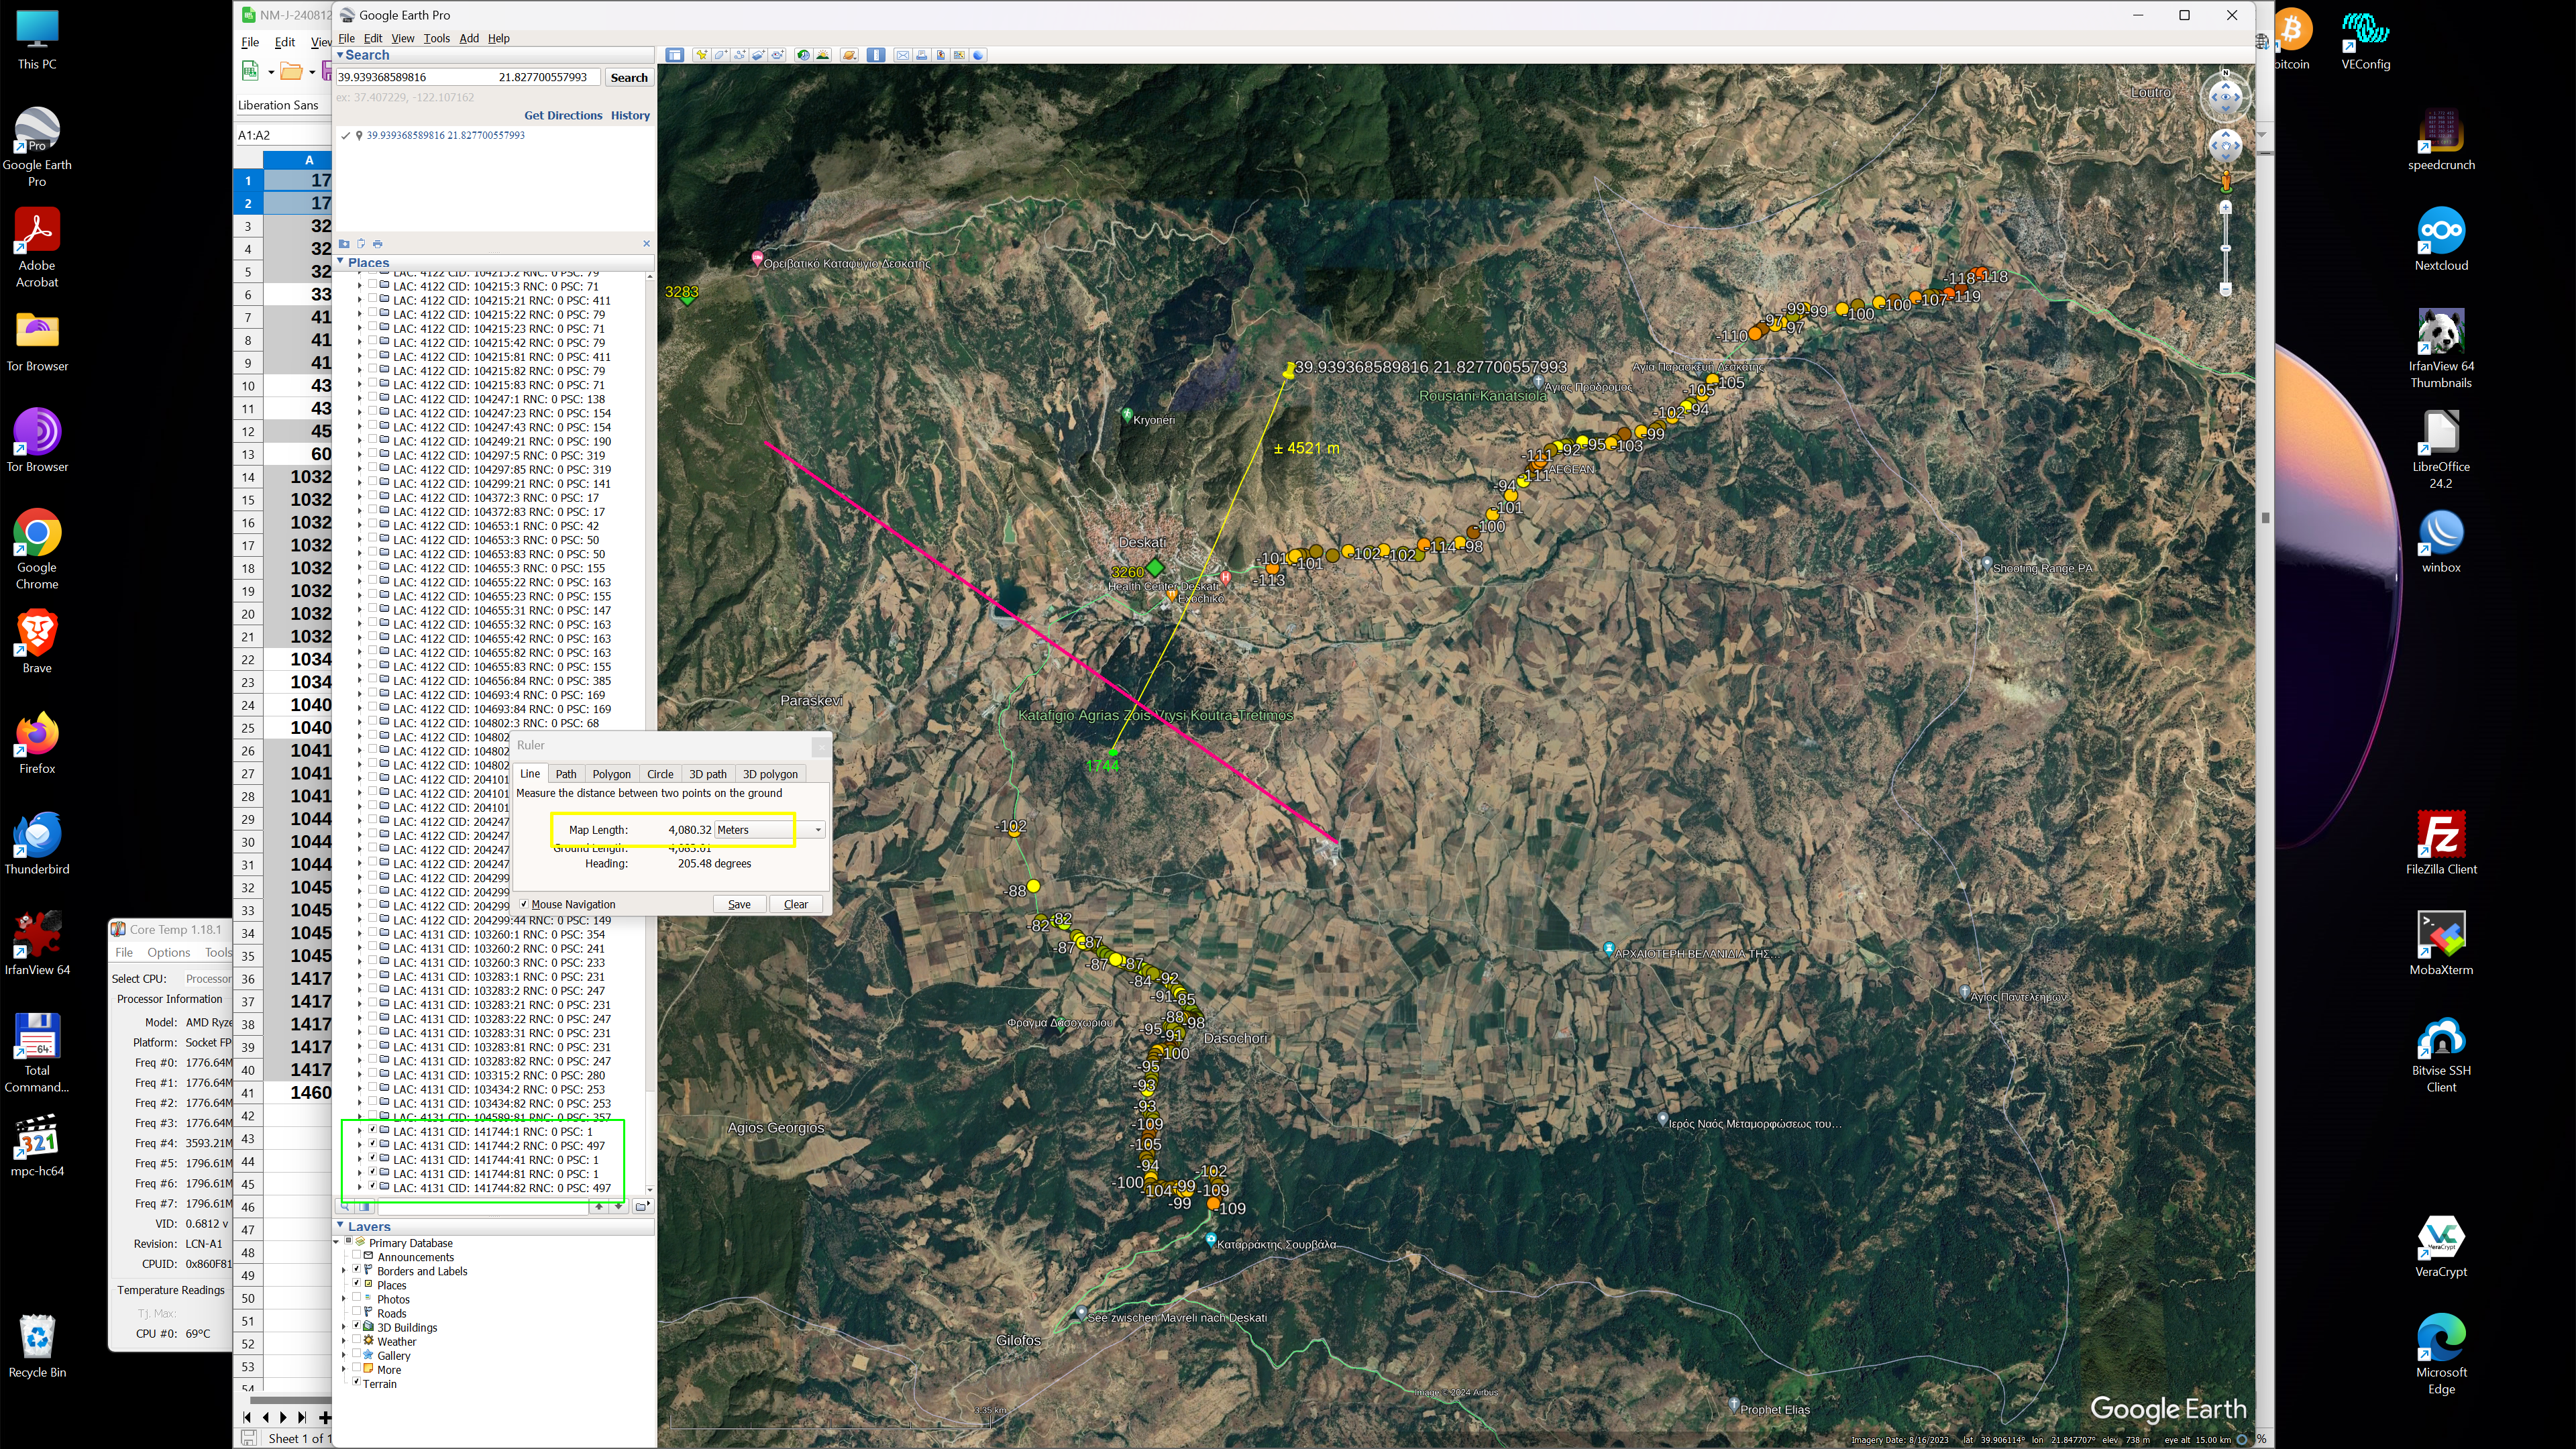Click Clear button in Ruler dialog

tap(796, 904)
